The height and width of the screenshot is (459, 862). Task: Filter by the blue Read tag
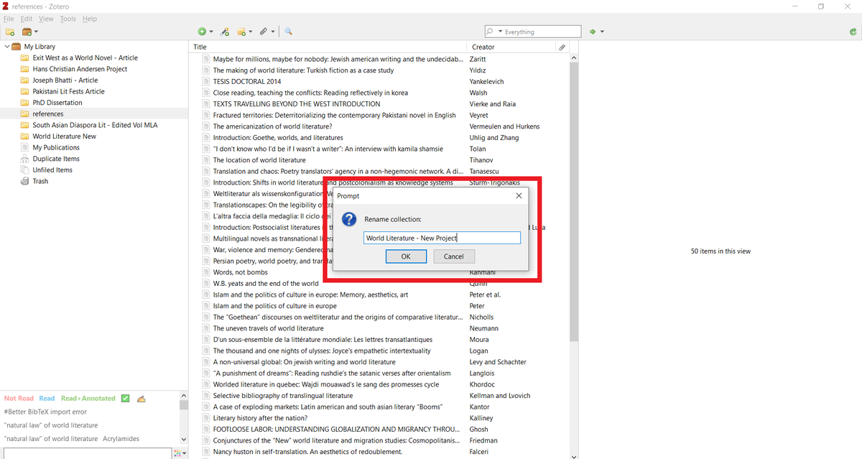(x=47, y=398)
